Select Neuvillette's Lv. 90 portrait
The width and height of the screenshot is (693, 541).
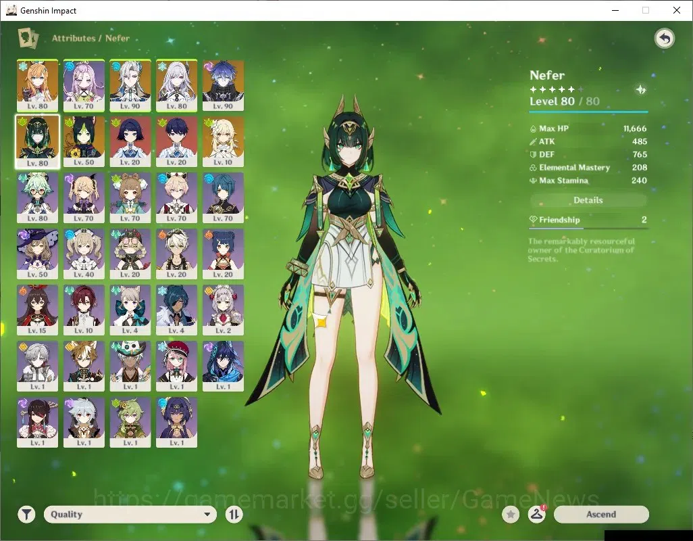point(130,86)
